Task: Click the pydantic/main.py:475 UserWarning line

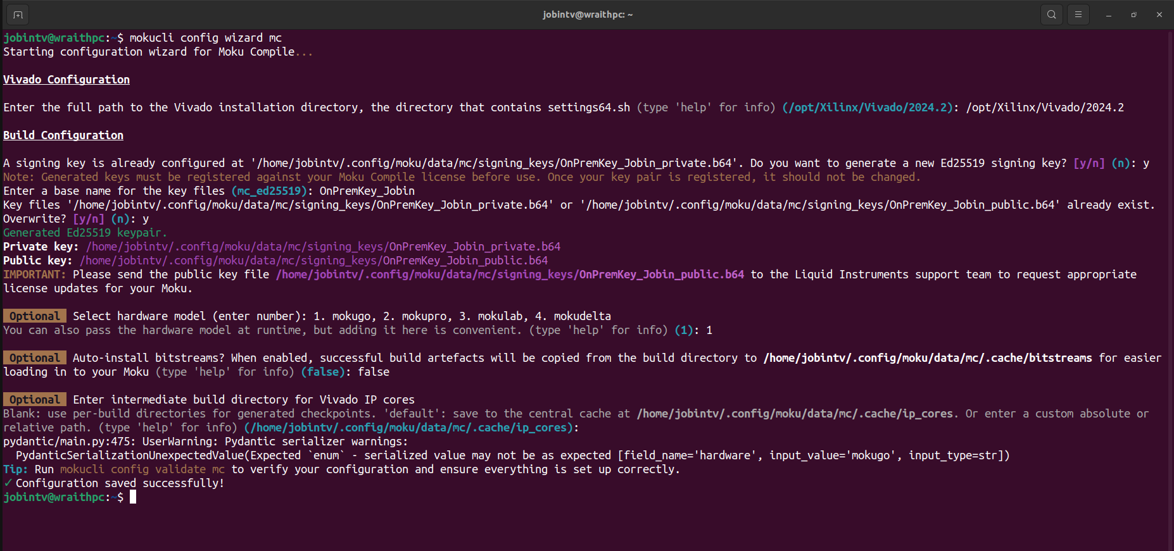Action: [x=206, y=442]
